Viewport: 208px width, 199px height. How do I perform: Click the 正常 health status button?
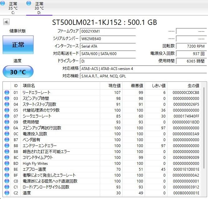point(18,45)
